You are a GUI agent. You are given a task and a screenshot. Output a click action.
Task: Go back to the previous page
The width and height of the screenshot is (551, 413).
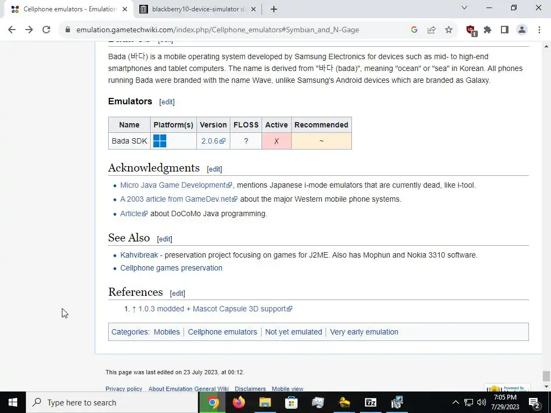(12, 30)
